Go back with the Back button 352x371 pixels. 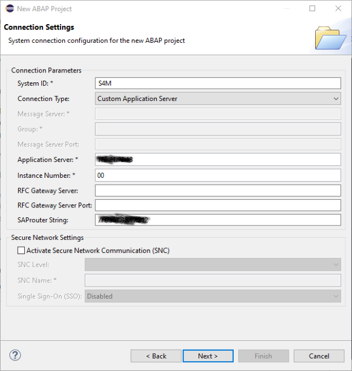pyautogui.click(x=156, y=356)
